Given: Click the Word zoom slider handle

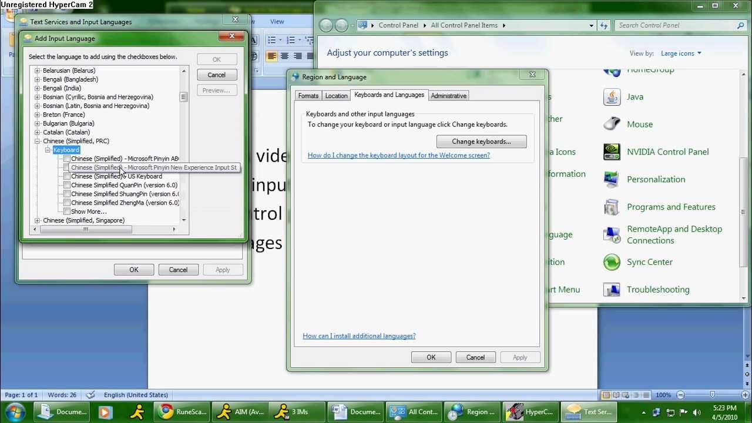Looking at the screenshot, I should pos(713,395).
